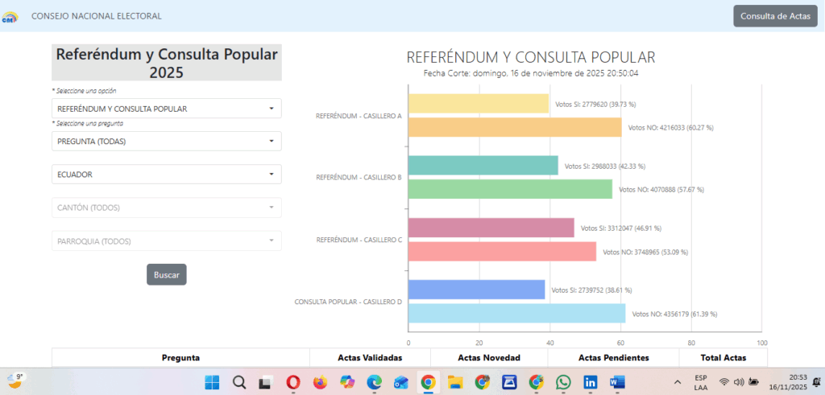
Task: Click the CONSEJO NACIONAL ELECTORAL header link
Action: pos(96,16)
